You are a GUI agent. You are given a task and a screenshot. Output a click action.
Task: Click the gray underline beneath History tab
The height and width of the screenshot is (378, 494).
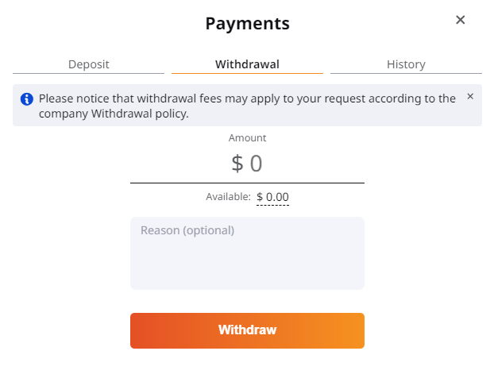pos(406,73)
